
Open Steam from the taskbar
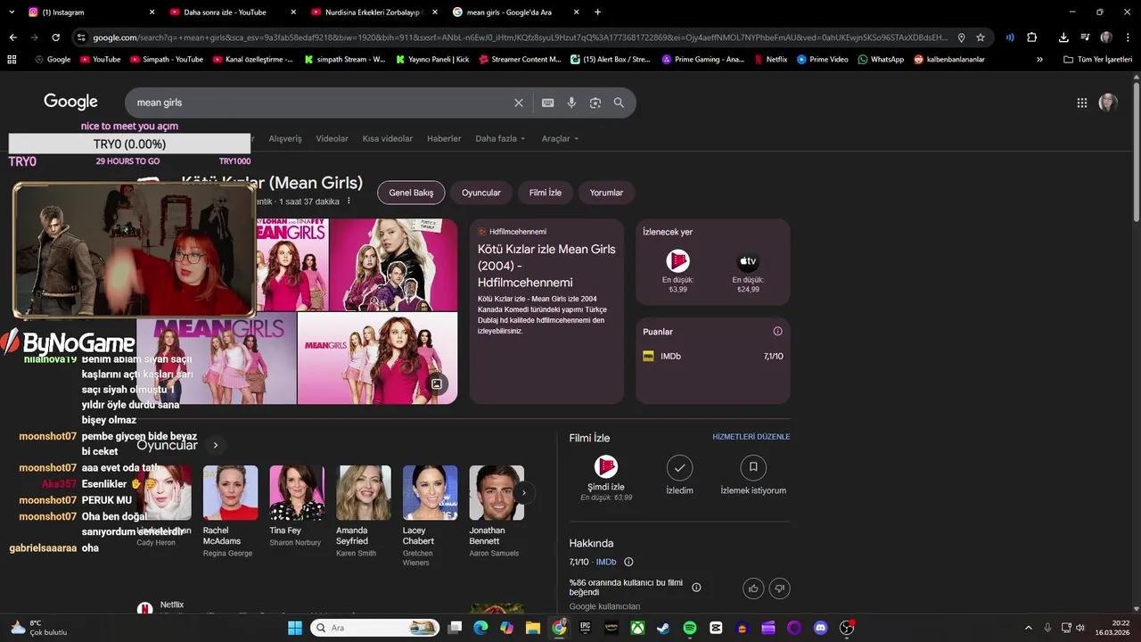tap(664, 628)
